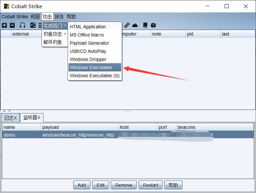Click the 帮助 button below listeners

pos(173,185)
